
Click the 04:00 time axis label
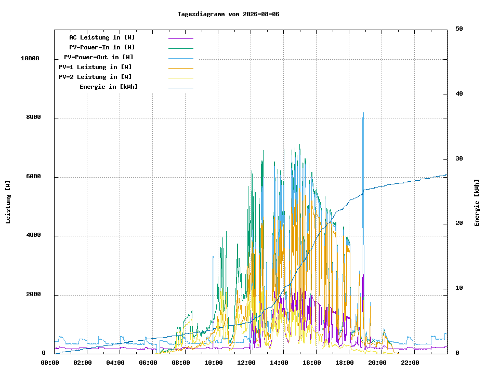click(x=115, y=363)
